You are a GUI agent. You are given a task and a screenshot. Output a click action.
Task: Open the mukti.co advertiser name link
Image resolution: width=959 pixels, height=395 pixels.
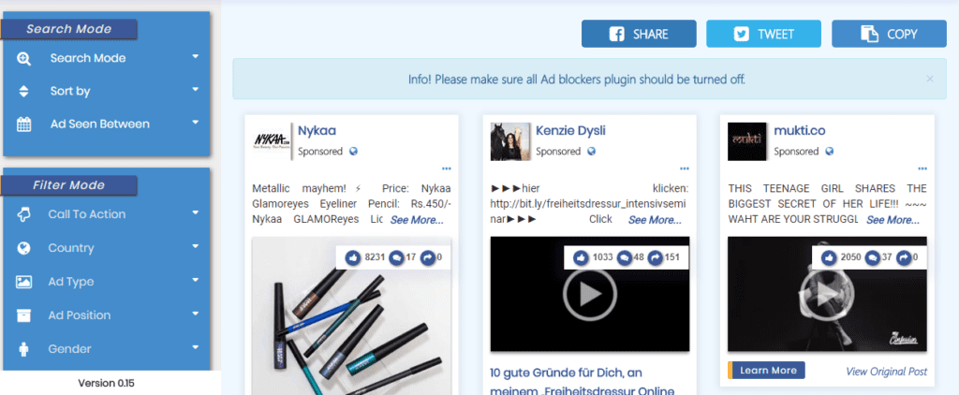pyautogui.click(x=800, y=130)
